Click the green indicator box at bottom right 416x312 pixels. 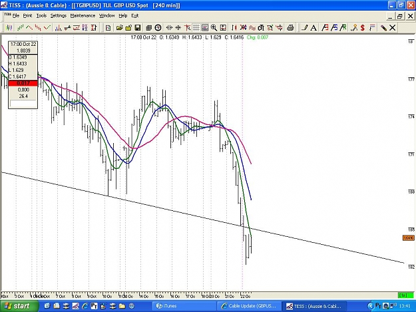point(405,295)
